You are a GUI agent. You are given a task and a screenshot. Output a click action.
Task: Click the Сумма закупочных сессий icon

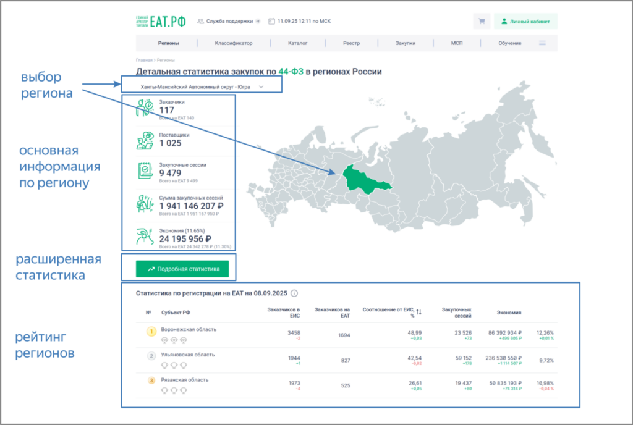click(x=145, y=203)
